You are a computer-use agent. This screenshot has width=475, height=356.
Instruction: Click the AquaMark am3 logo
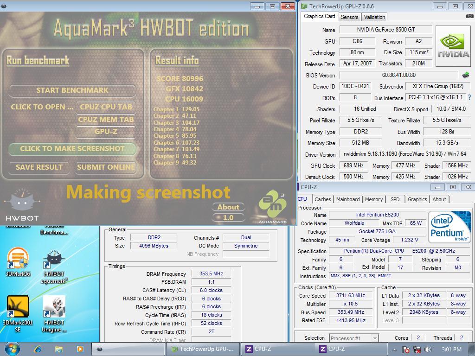click(273, 206)
